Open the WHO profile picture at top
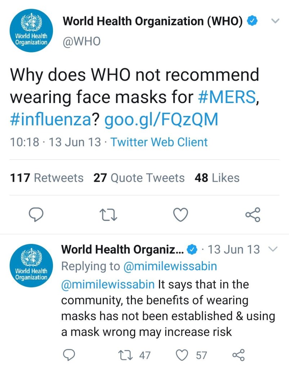 point(31,31)
